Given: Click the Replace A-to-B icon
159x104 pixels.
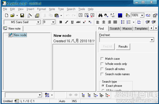Looking at the screenshot, I should pos(113,15).
